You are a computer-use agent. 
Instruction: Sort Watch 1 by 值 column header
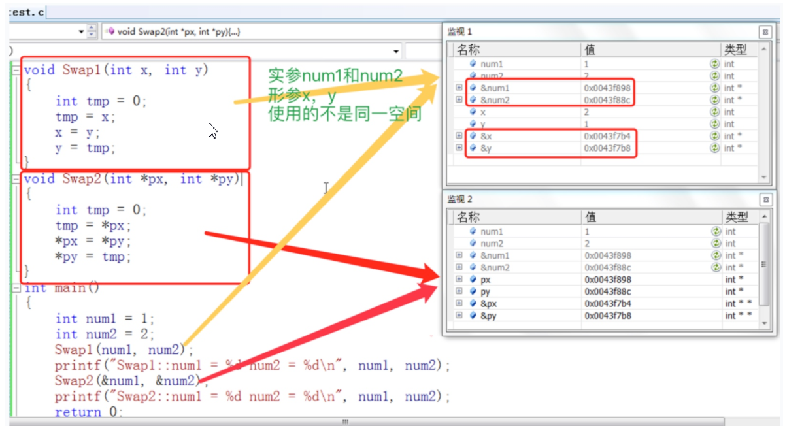pos(650,50)
